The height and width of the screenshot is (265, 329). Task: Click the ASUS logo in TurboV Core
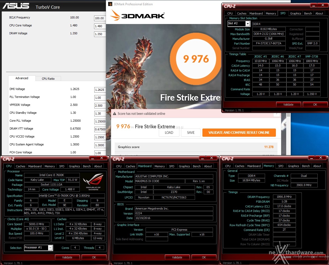(16, 6)
